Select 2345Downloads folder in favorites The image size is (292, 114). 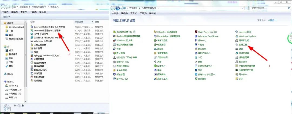click(16, 27)
